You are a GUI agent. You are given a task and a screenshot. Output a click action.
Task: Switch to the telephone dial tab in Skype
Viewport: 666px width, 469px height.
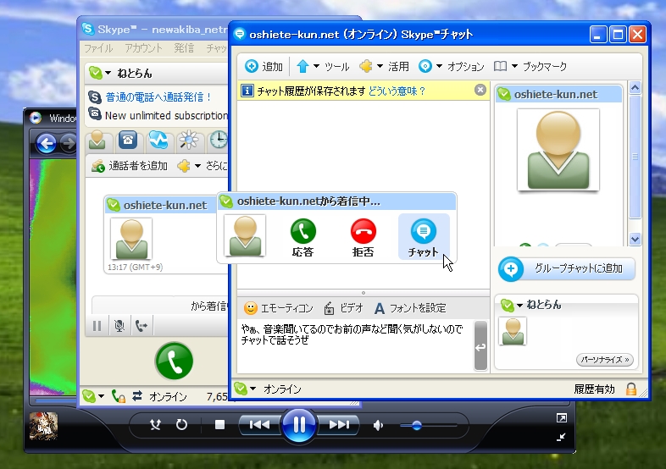(128, 141)
